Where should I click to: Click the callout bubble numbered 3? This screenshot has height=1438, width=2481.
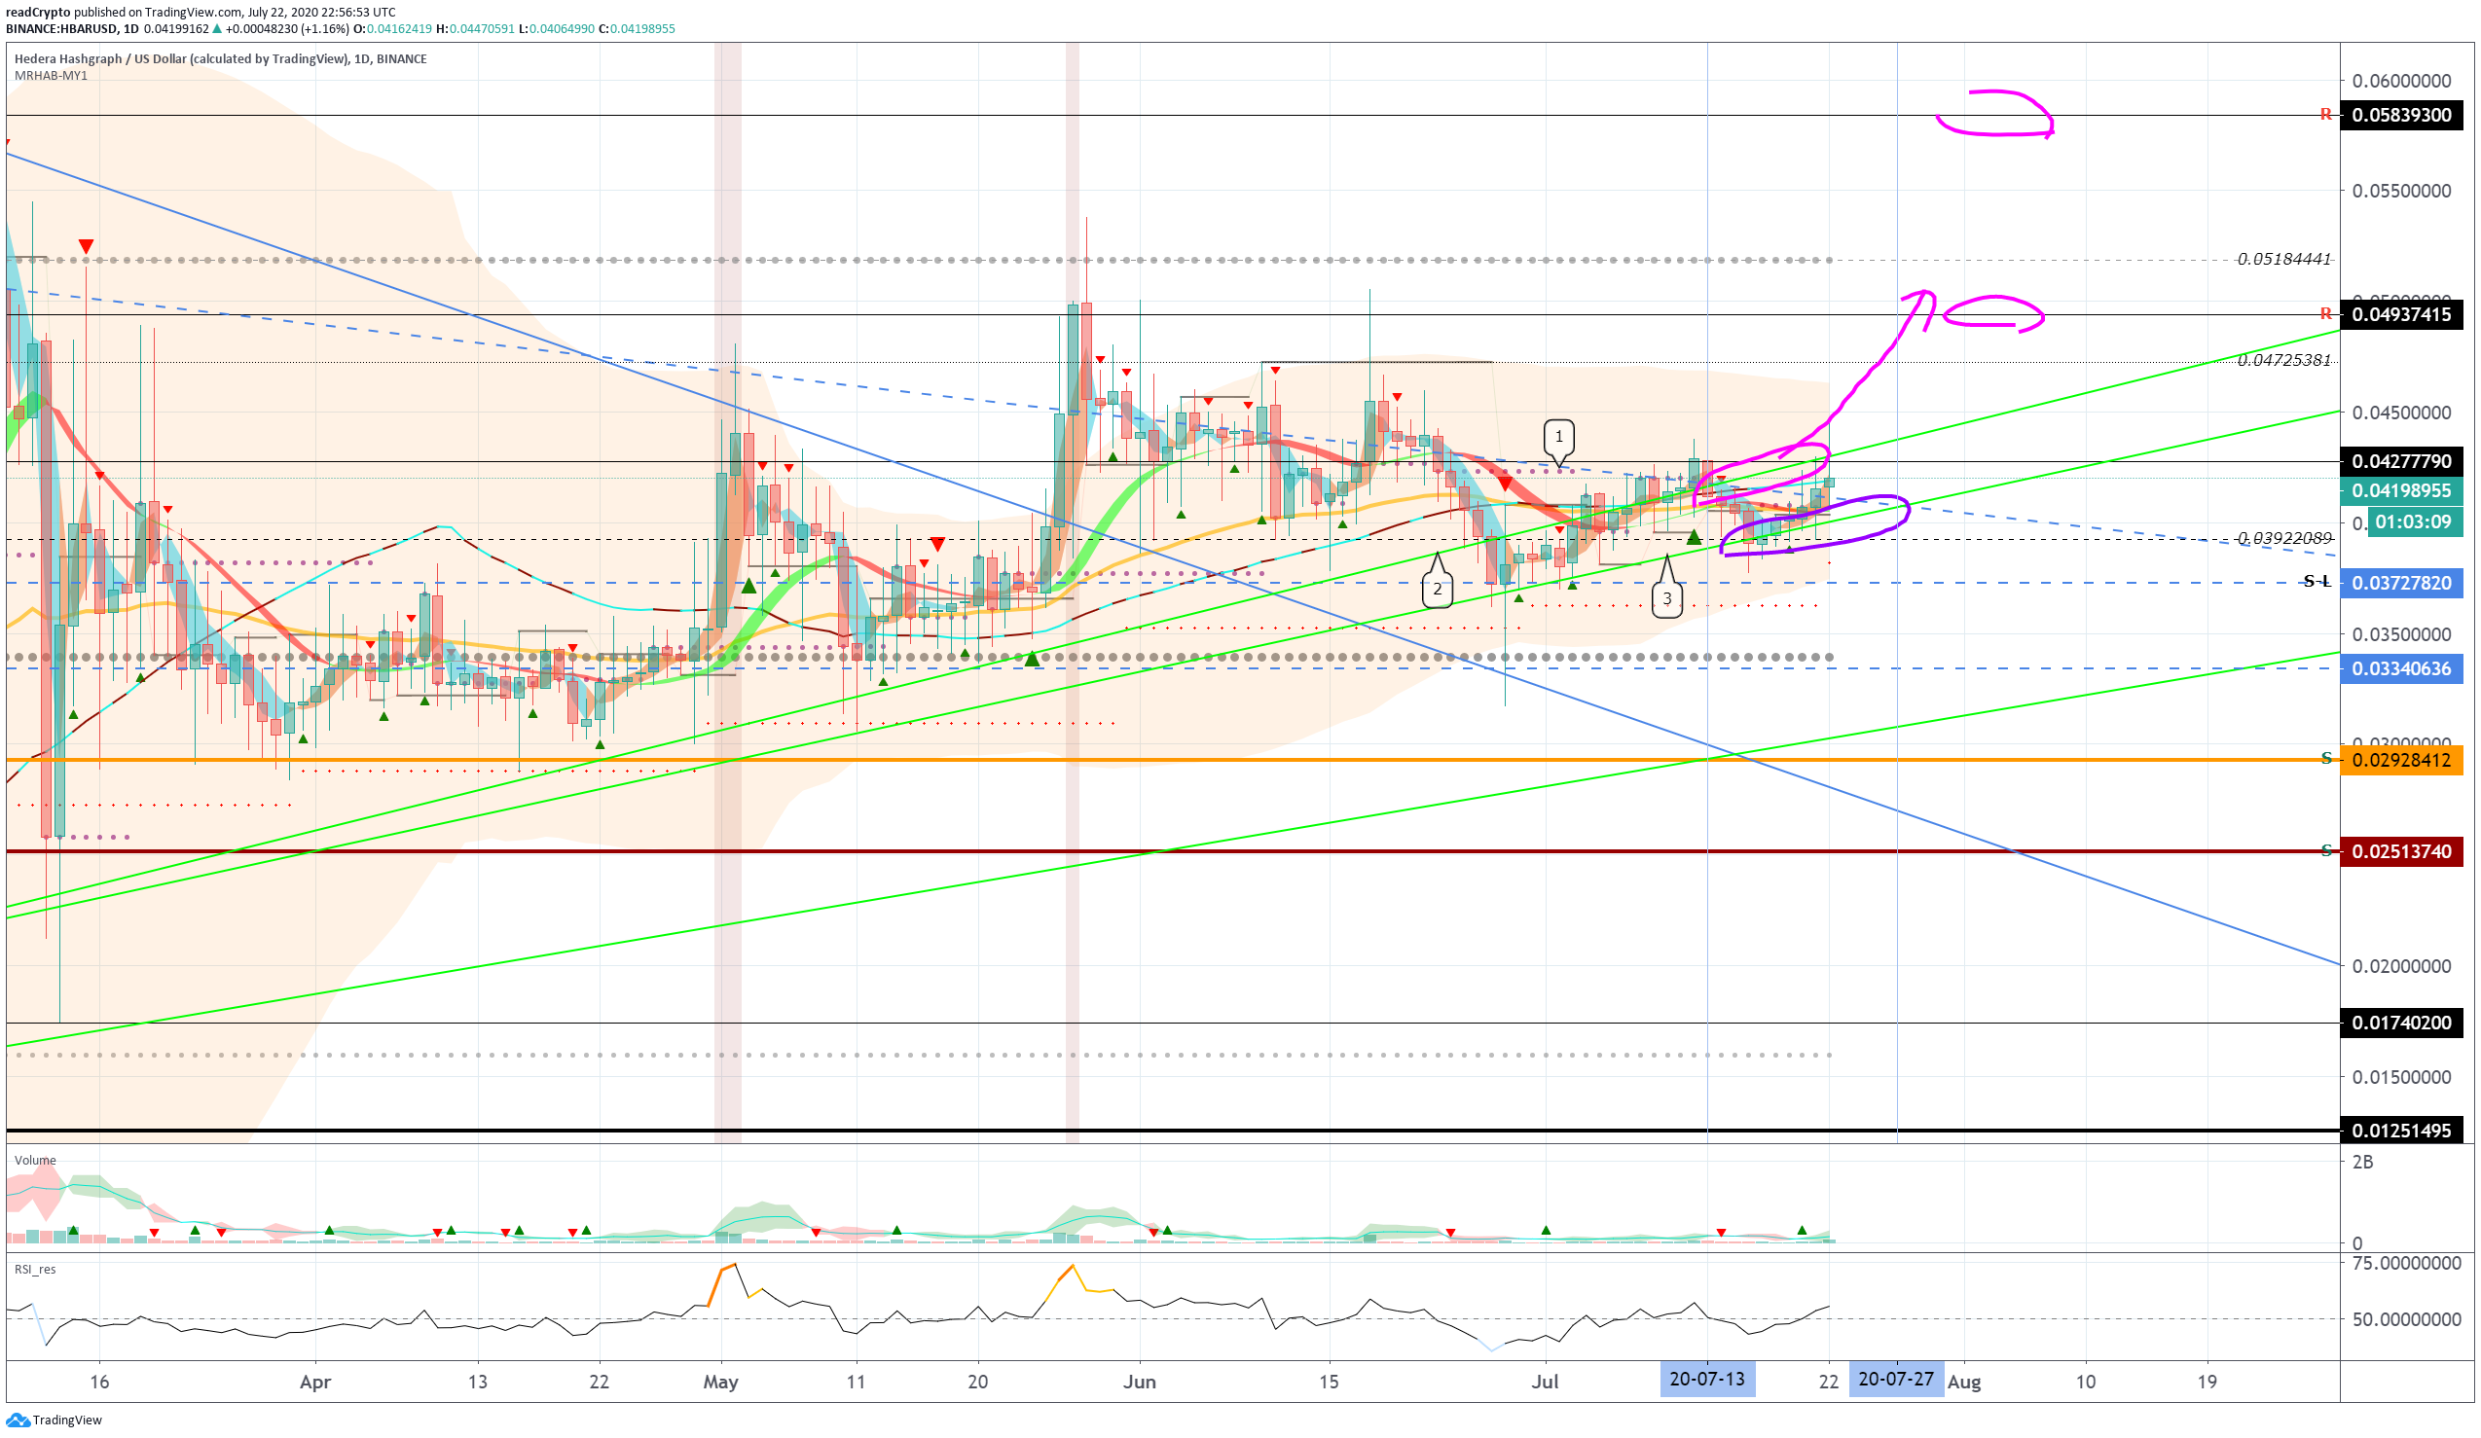click(1666, 598)
